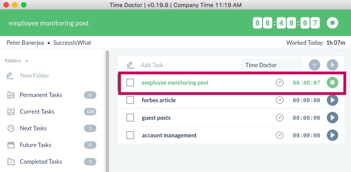Click the large header timer digits
351x172 pixels.
(286, 23)
